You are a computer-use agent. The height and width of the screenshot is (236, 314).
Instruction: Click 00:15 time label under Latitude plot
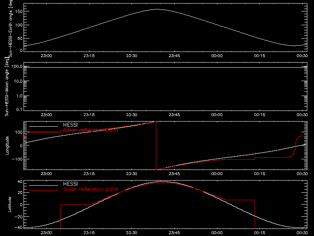pos(259,232)
